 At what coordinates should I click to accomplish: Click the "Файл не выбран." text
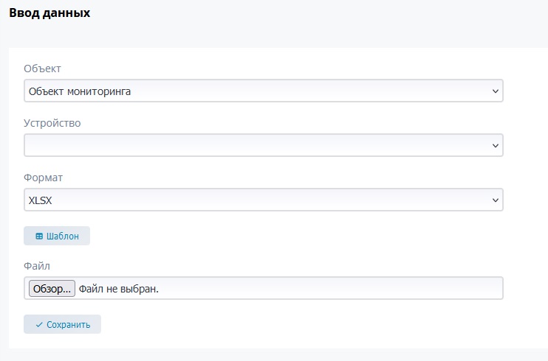click(x=119, y=288)
